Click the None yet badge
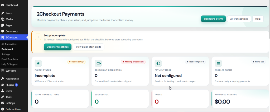The image size is (270, 112). [x=258, y=62]
